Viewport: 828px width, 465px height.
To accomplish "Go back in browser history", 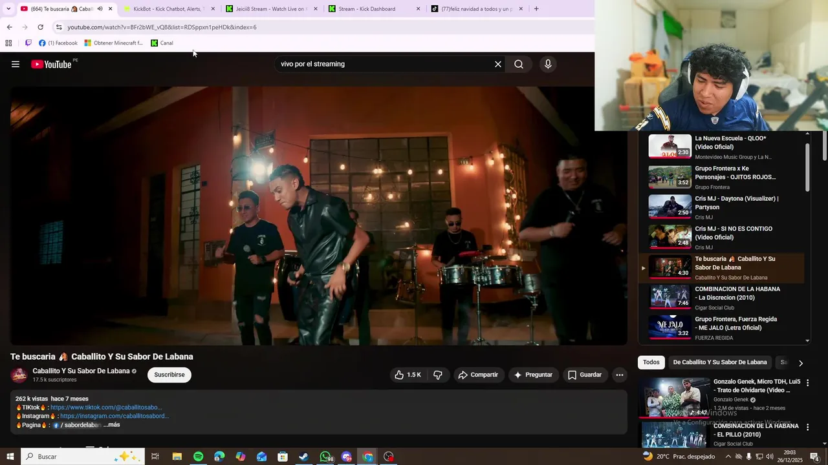I will [x=9, y=27].
